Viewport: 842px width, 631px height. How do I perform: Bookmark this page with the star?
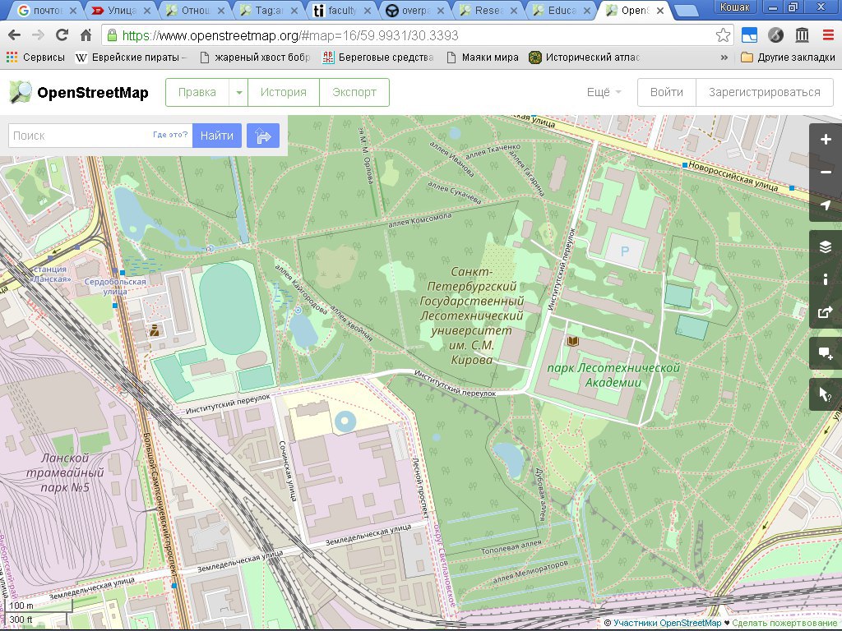click(x=723, y=35)
